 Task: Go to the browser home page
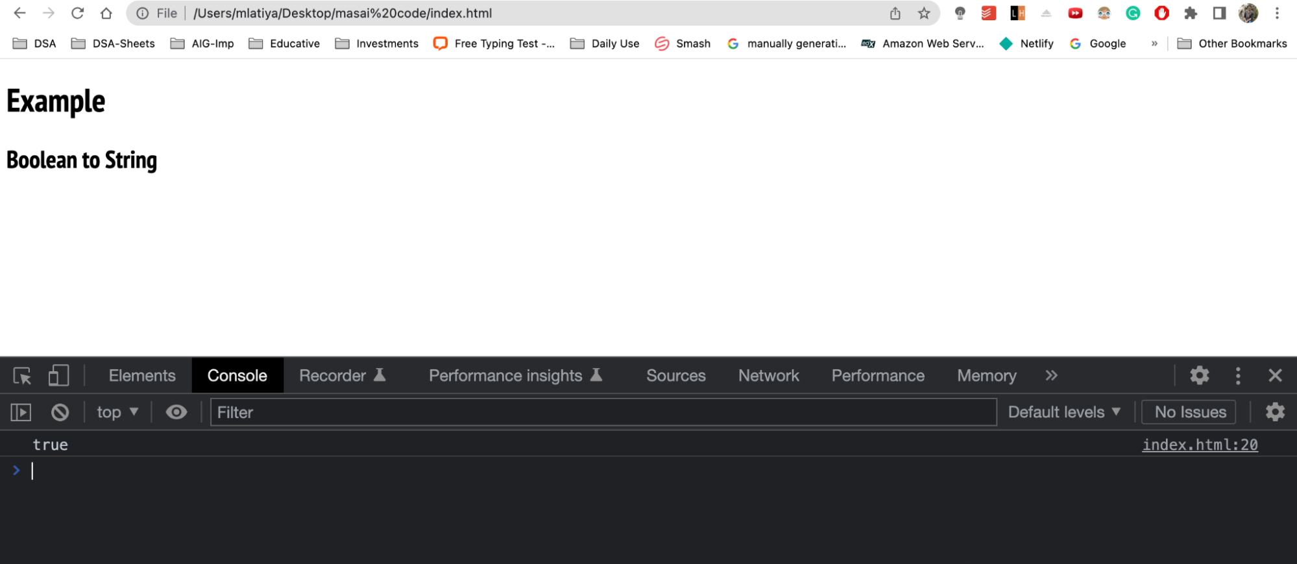(x=106, y=13)
